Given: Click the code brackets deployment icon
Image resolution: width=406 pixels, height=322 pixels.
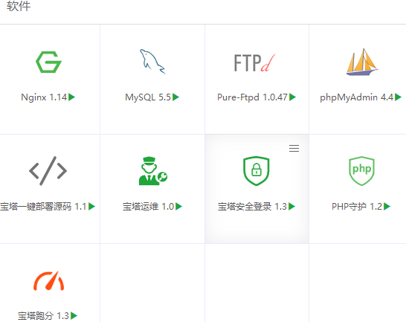Looking at the screenshot, I should click(x=48, y=171).
